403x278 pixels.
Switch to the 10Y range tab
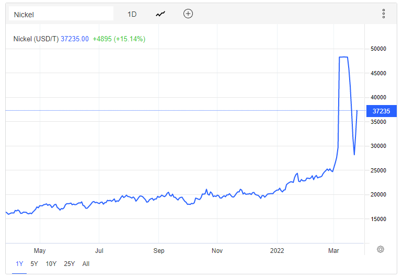point(51,264)
